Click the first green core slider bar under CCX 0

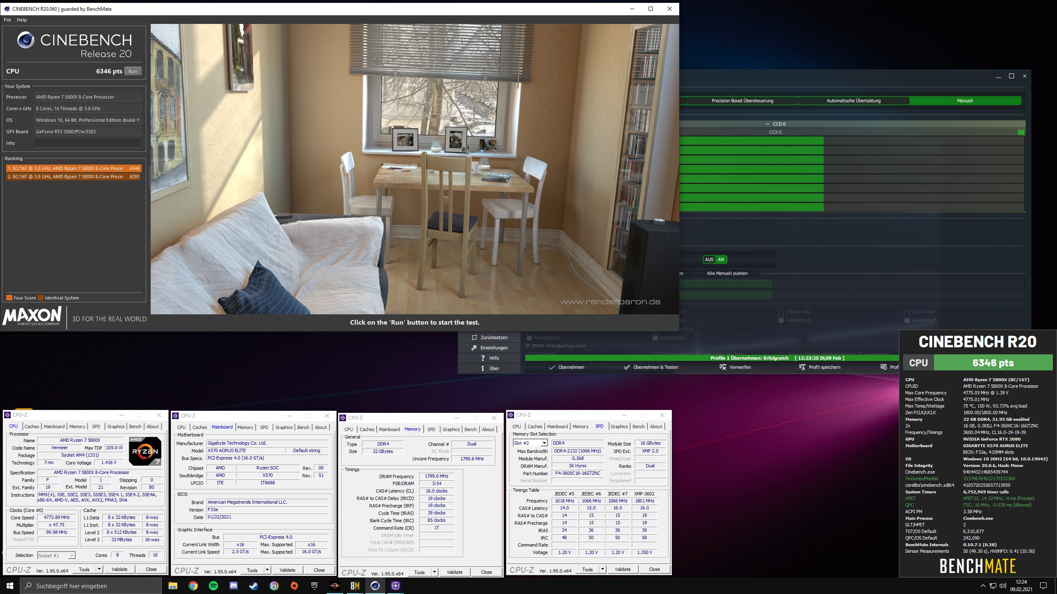(751, 141)
